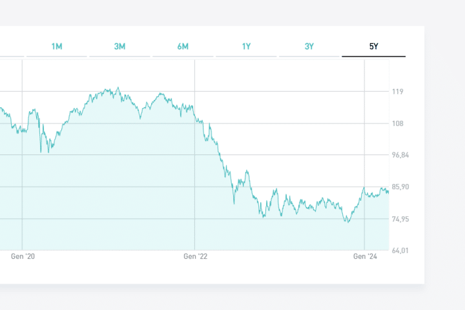Click the 64,01 bottom axis value
The image size is (465, 310).
pyautogui.click(x=400, y=251)
